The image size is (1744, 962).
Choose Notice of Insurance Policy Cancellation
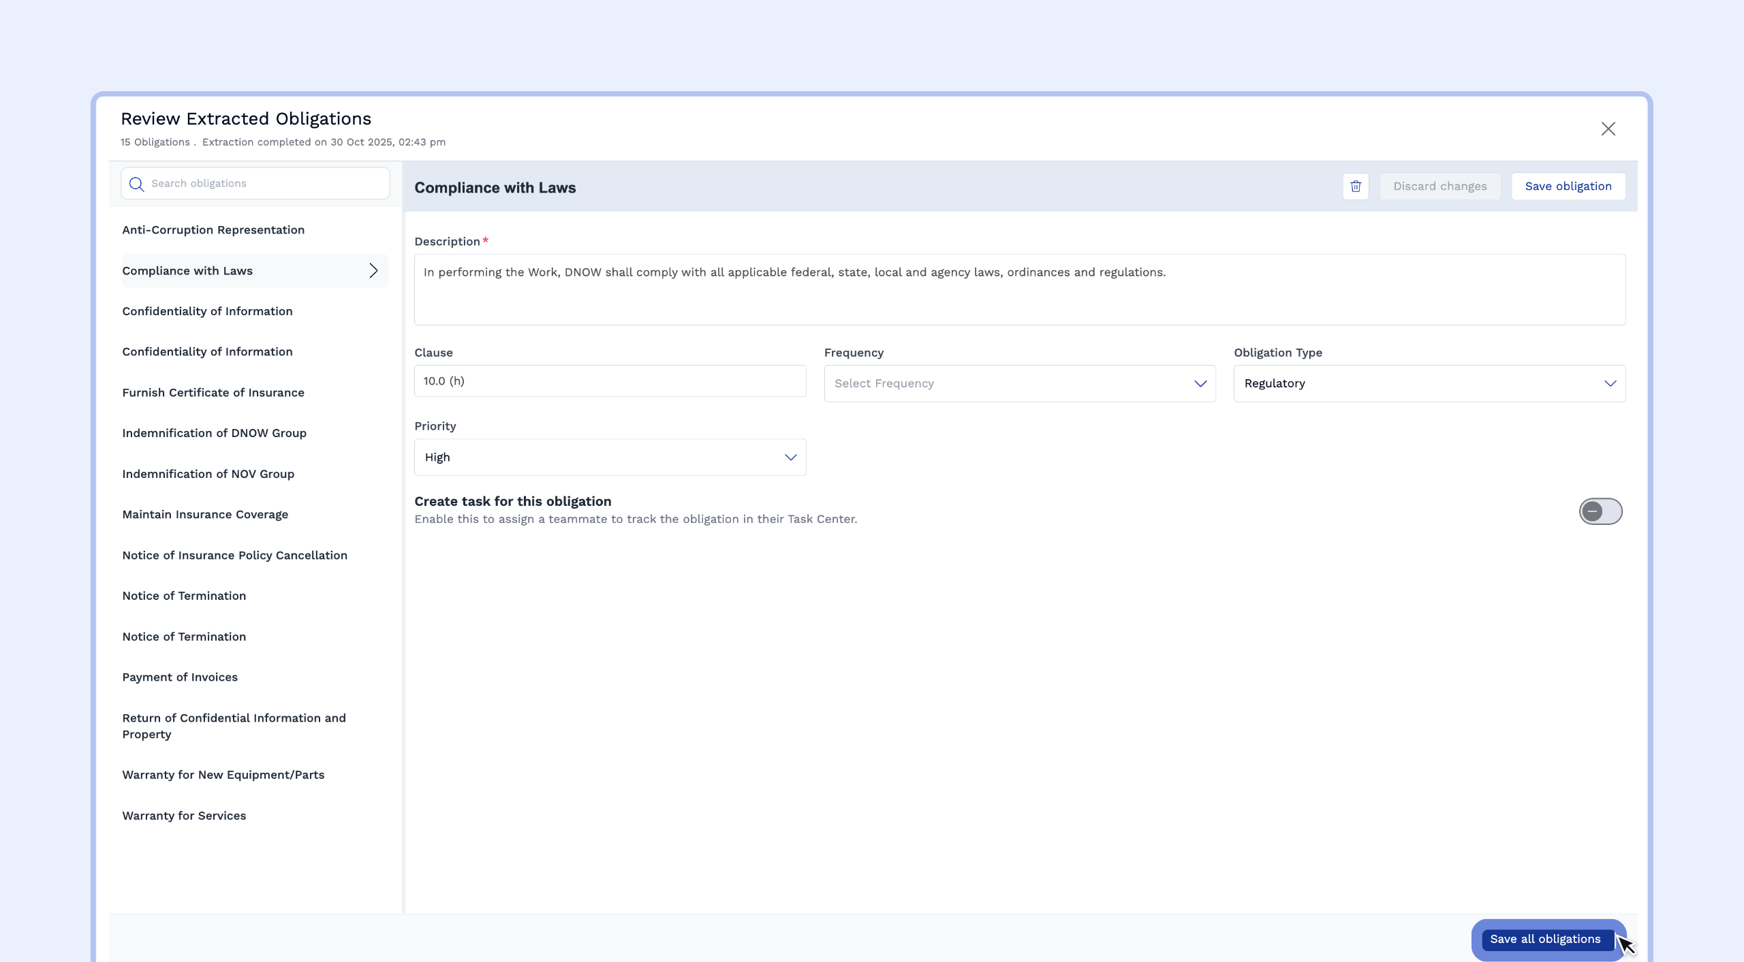tap(234, 556)
